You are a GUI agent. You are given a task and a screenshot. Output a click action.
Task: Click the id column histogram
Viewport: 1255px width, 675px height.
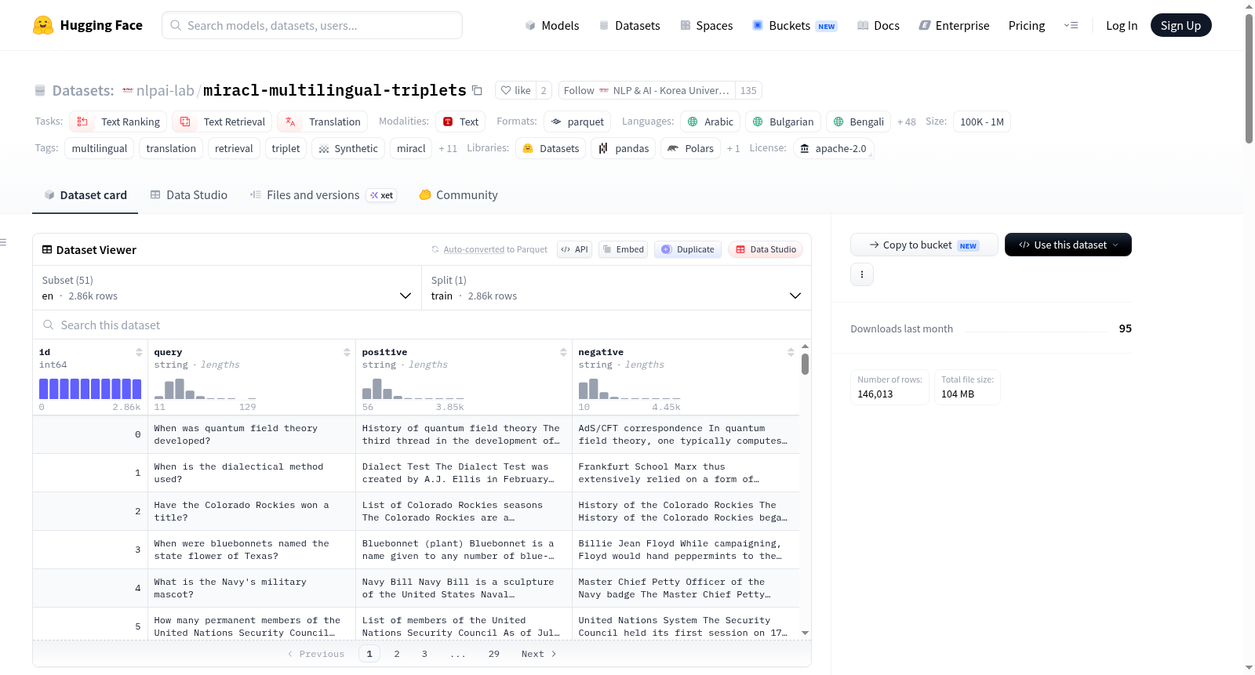coord(90,389)
